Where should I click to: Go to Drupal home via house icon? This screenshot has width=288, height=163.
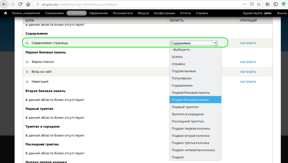click(5, 13)
